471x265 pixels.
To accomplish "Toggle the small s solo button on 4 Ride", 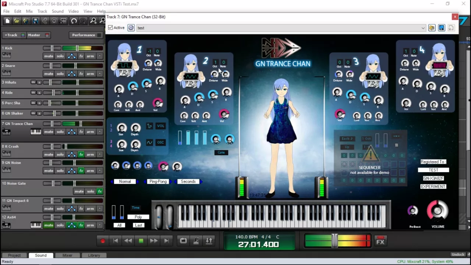I will click(39, 92).
